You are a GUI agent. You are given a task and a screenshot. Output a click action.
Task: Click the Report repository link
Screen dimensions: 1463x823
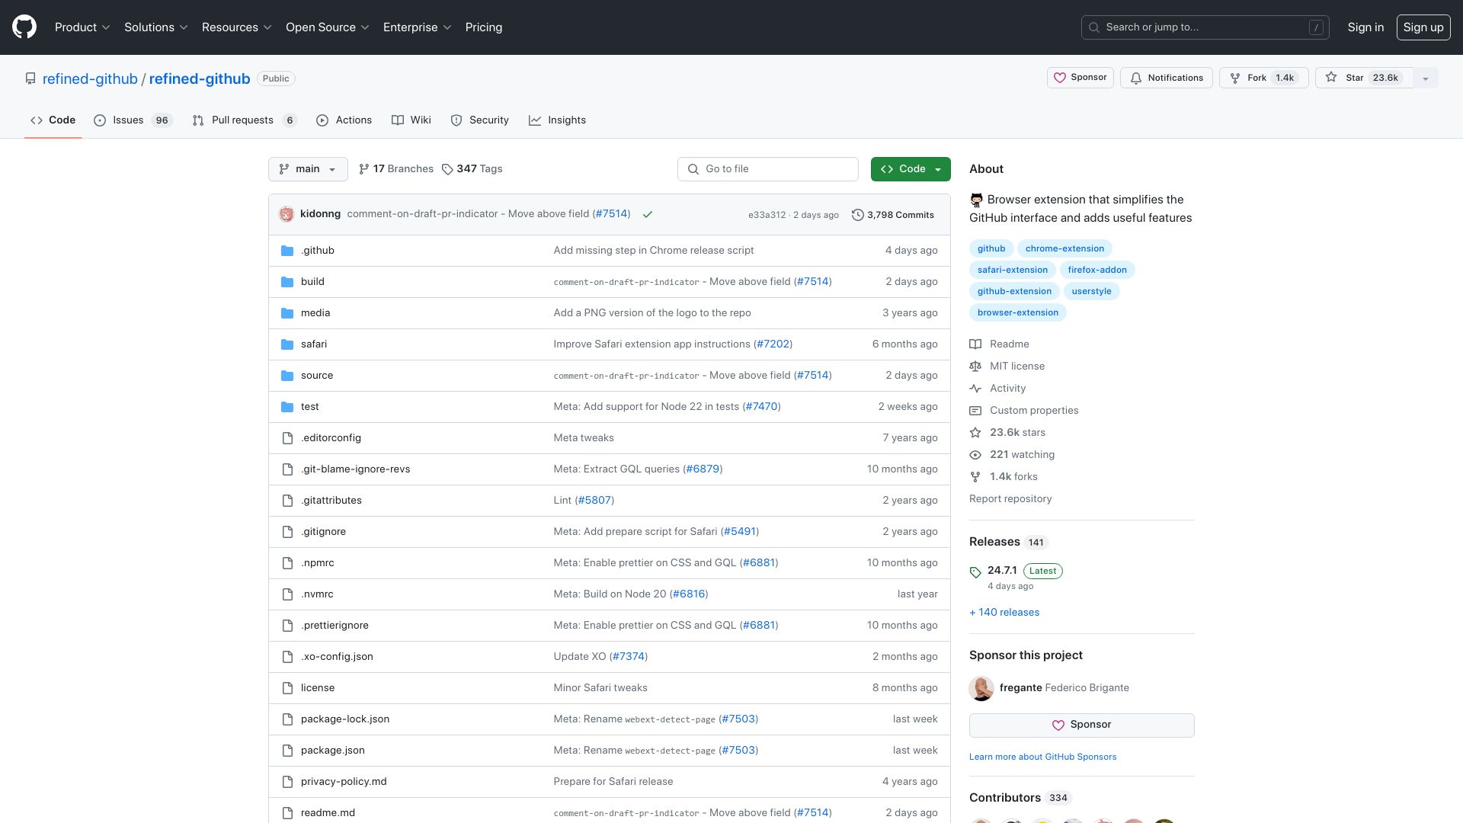pos(1010,499)
